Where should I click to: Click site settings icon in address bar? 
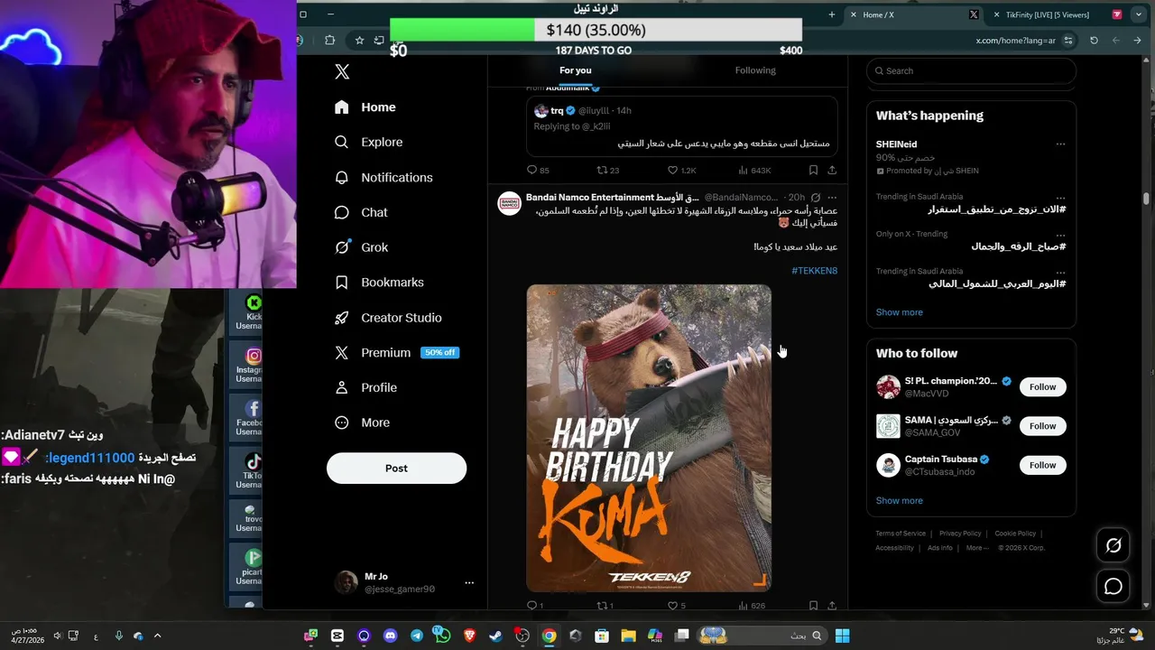(x=1068, y=41)
